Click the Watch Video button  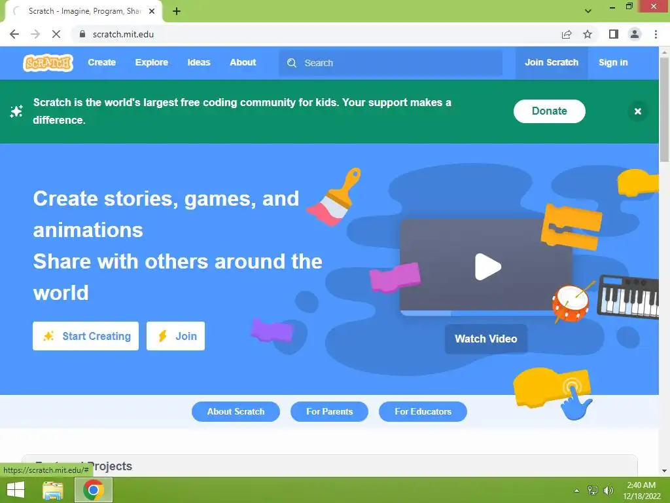pyautogui.click(x=486, y=339)
